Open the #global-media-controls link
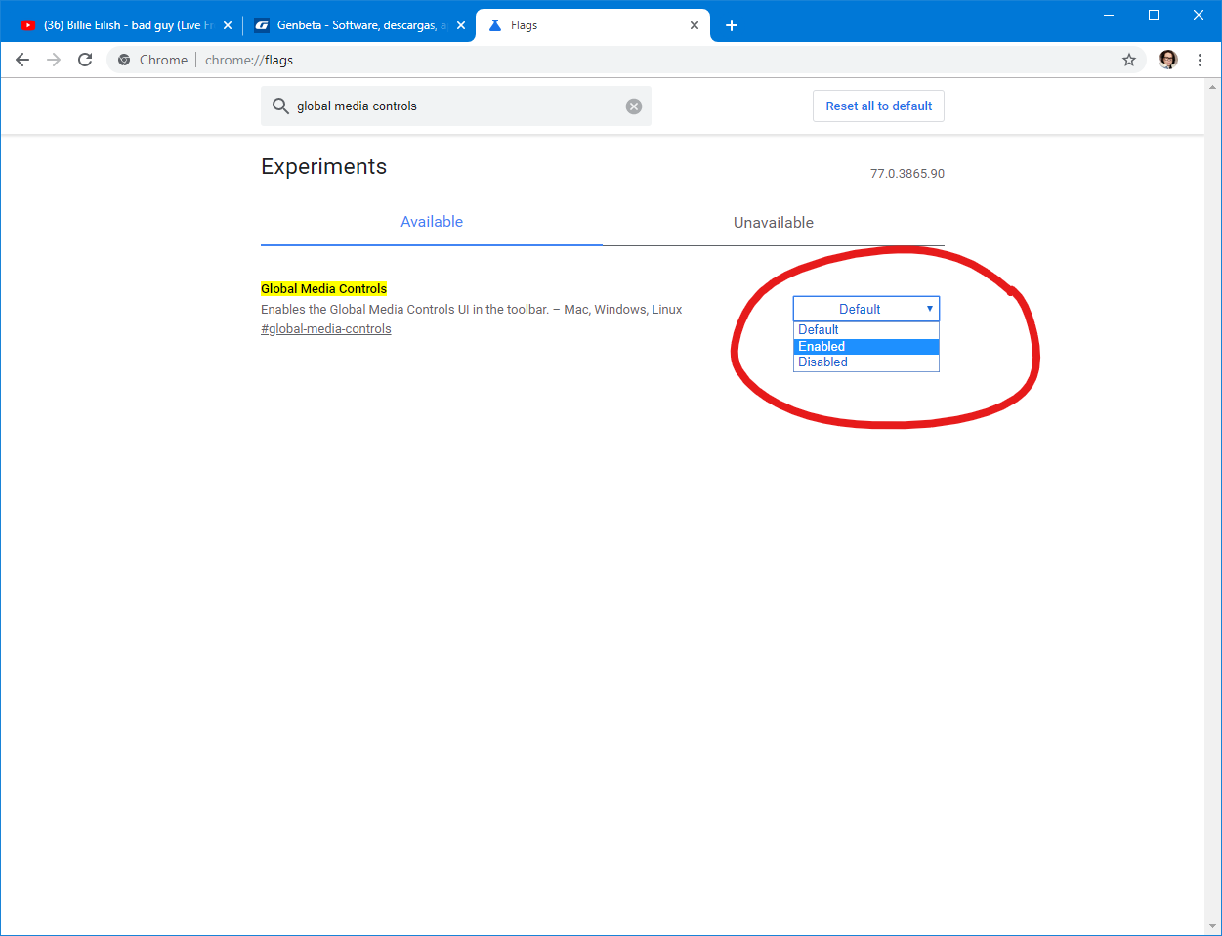 coord(325,328)
